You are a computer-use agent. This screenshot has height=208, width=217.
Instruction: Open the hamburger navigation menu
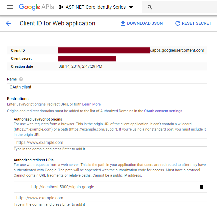(x=10, y=7)
